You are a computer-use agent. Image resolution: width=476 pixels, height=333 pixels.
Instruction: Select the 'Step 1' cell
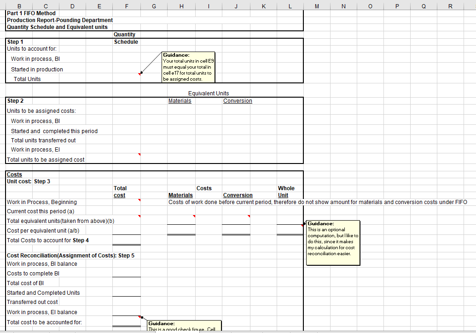[15, 42]
